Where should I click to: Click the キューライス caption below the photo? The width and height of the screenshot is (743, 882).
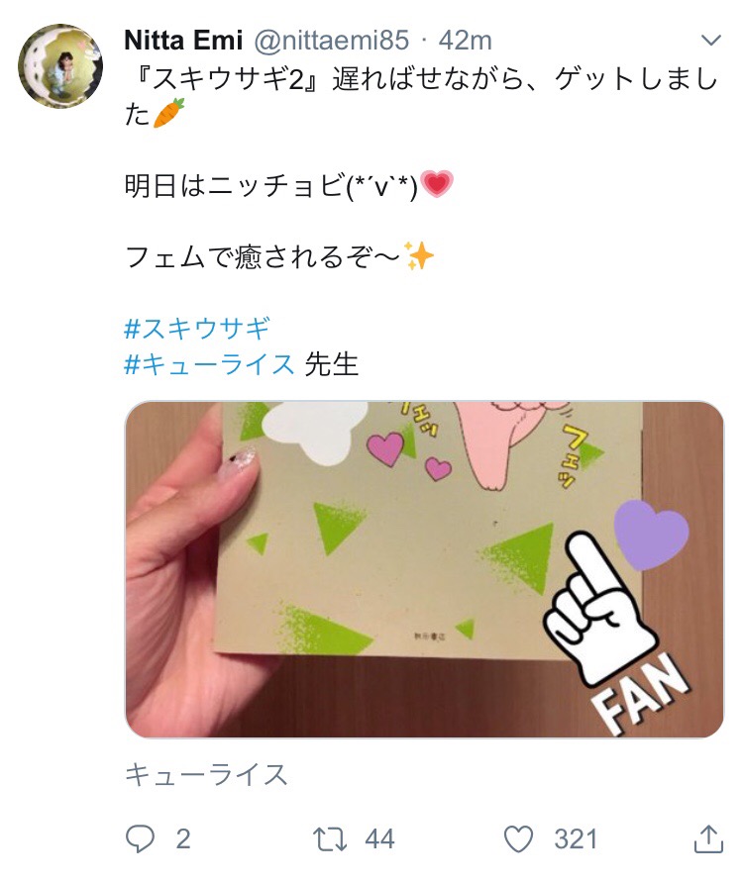[206, 774]
